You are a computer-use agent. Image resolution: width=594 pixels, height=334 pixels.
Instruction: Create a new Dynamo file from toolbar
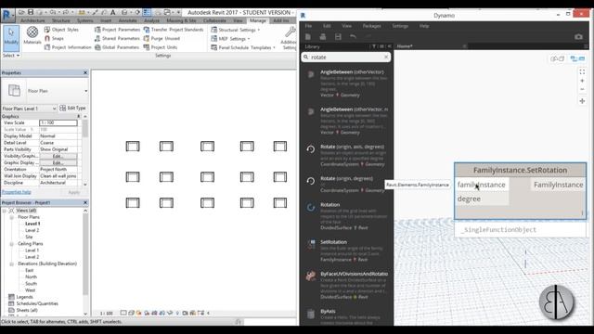click(308, 37)
